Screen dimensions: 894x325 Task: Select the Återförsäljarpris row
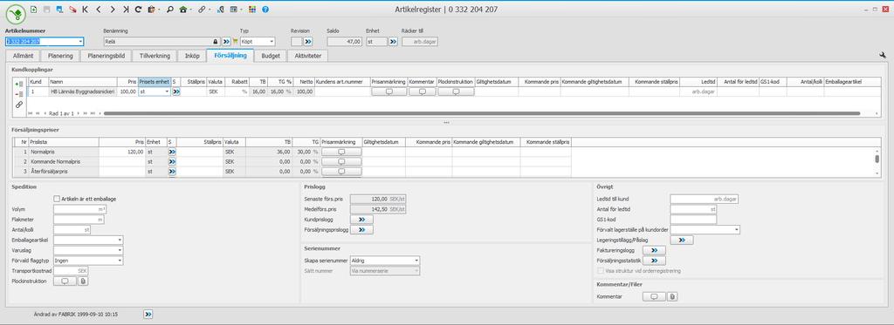click(291, 172)
